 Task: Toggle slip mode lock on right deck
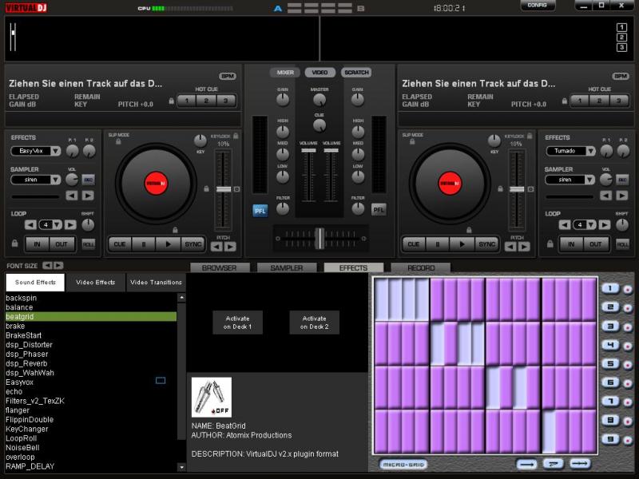pos(413,142)
